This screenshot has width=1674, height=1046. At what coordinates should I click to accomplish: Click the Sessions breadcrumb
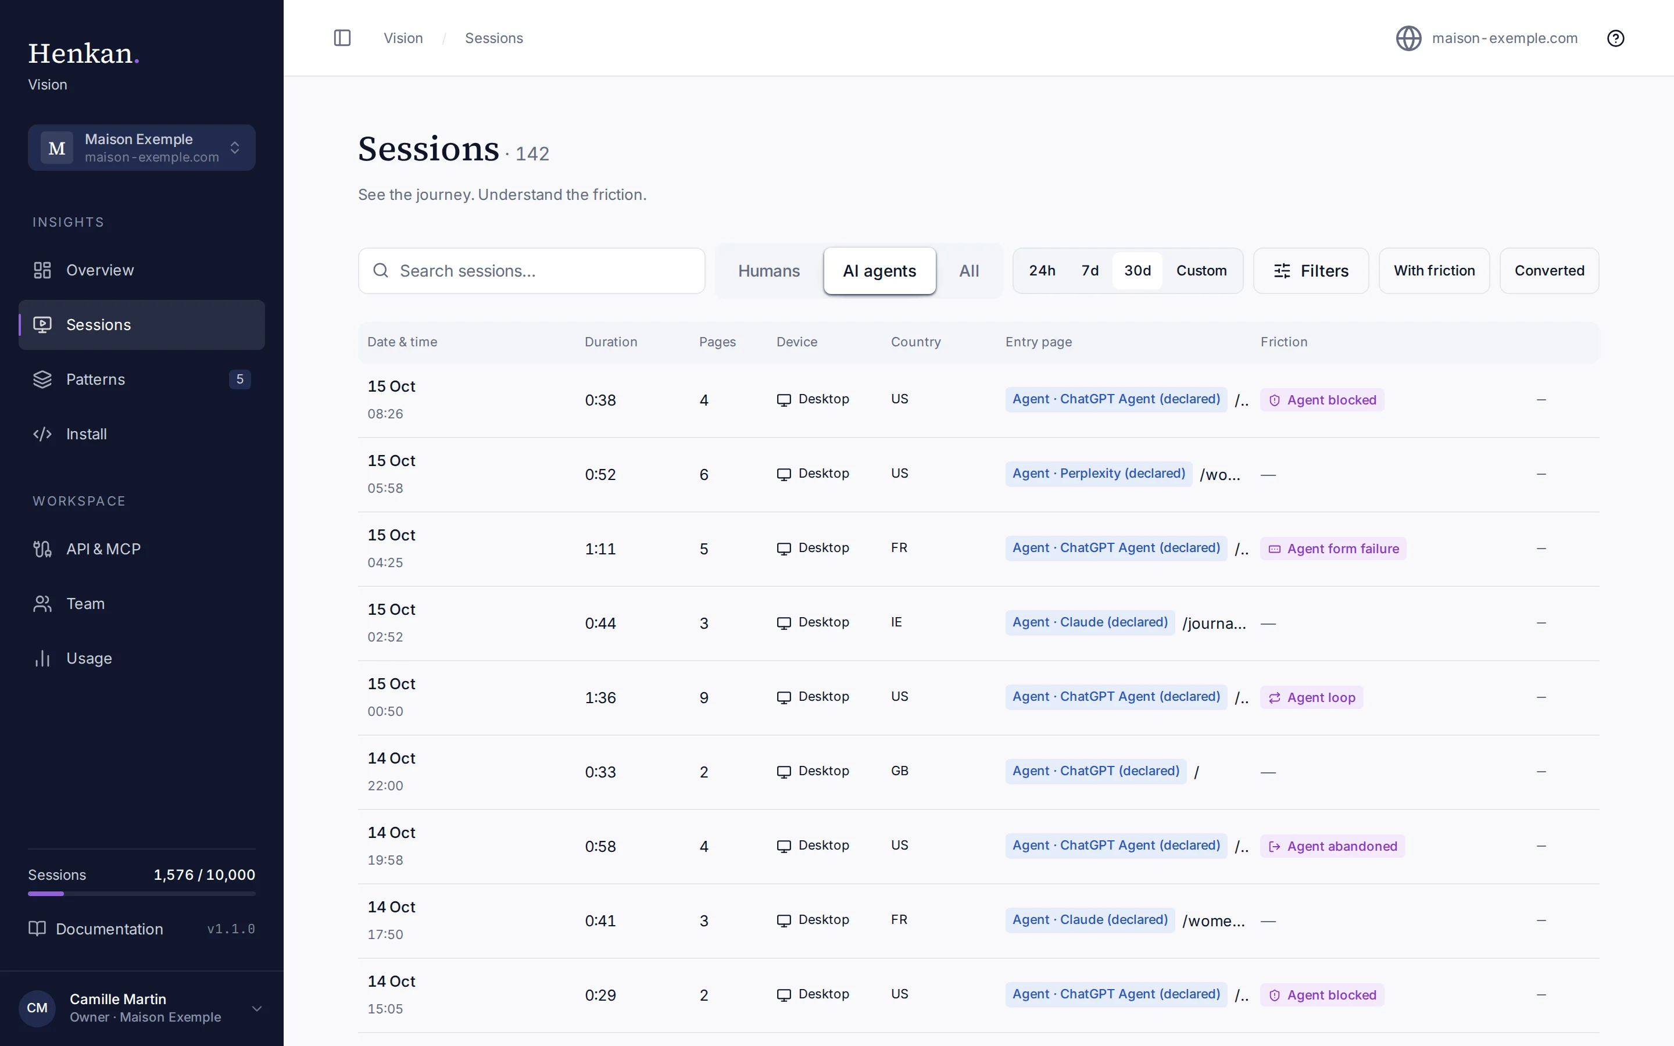click(x=494, y=38)
